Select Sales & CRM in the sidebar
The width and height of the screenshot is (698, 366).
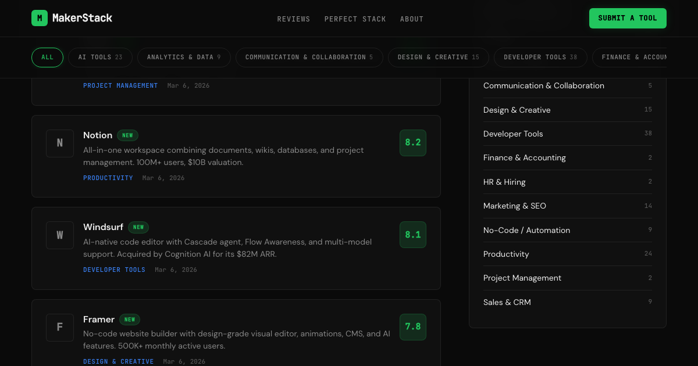(507, 302)
